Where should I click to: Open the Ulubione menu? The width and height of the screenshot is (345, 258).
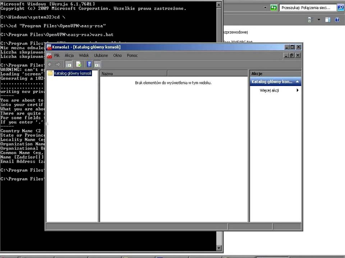(x=101, y=56)
